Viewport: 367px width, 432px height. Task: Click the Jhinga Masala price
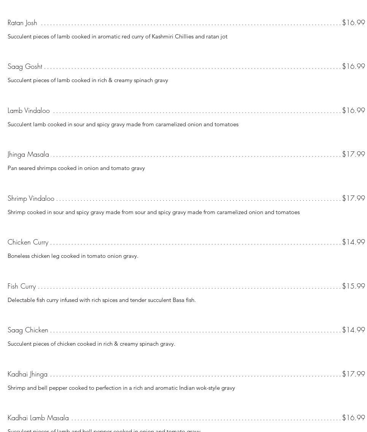[x=353, y=154]
